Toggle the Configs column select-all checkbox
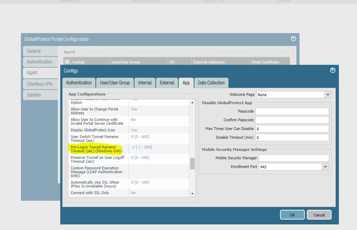Viewport: 357px width, 230px height. (67, 62)
